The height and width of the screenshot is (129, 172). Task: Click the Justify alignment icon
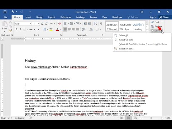point(77,29)
